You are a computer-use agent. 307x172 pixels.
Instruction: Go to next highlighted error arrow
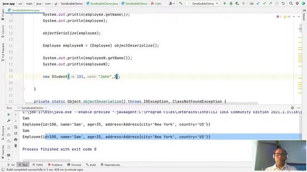coord(299,17)
